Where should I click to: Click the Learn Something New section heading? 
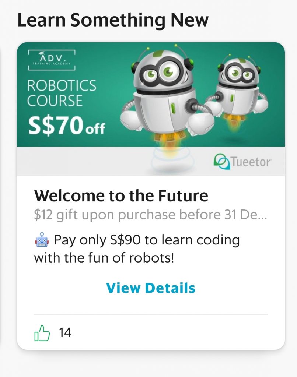pos(113,20)
